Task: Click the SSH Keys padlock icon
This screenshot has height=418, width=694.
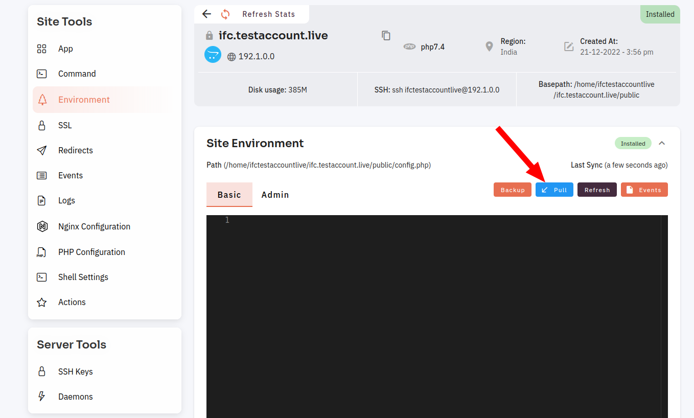Action: [x=42, y=371]
